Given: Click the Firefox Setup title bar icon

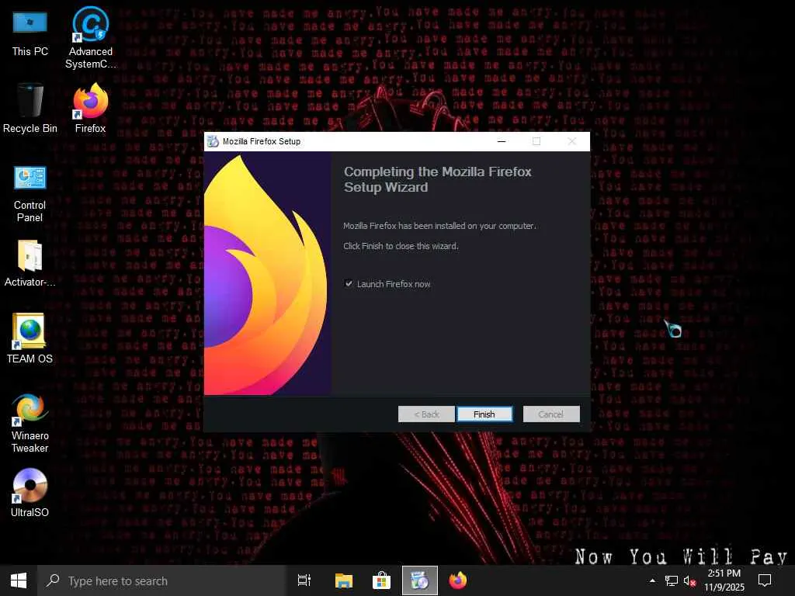Looking at the screenshot, I should [x=214, y=141].
